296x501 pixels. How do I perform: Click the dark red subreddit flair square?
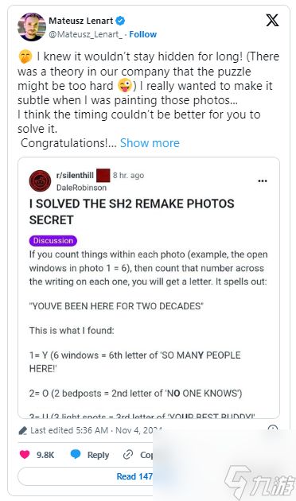click(x=103, y=175)
